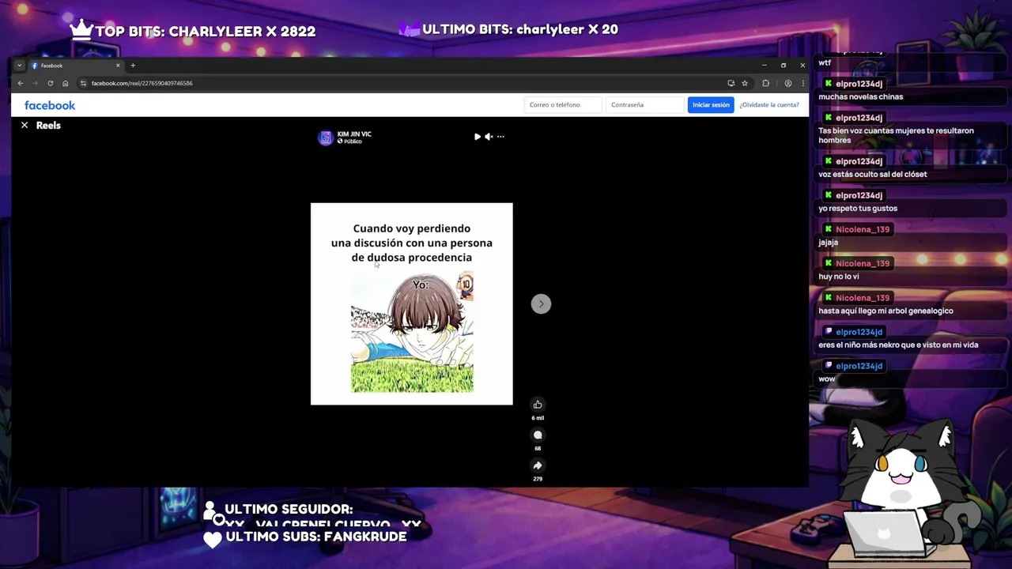This screenshot has width=1012, height=569.
Task: Open the tab search dropdown arrow
Action: 19,66
